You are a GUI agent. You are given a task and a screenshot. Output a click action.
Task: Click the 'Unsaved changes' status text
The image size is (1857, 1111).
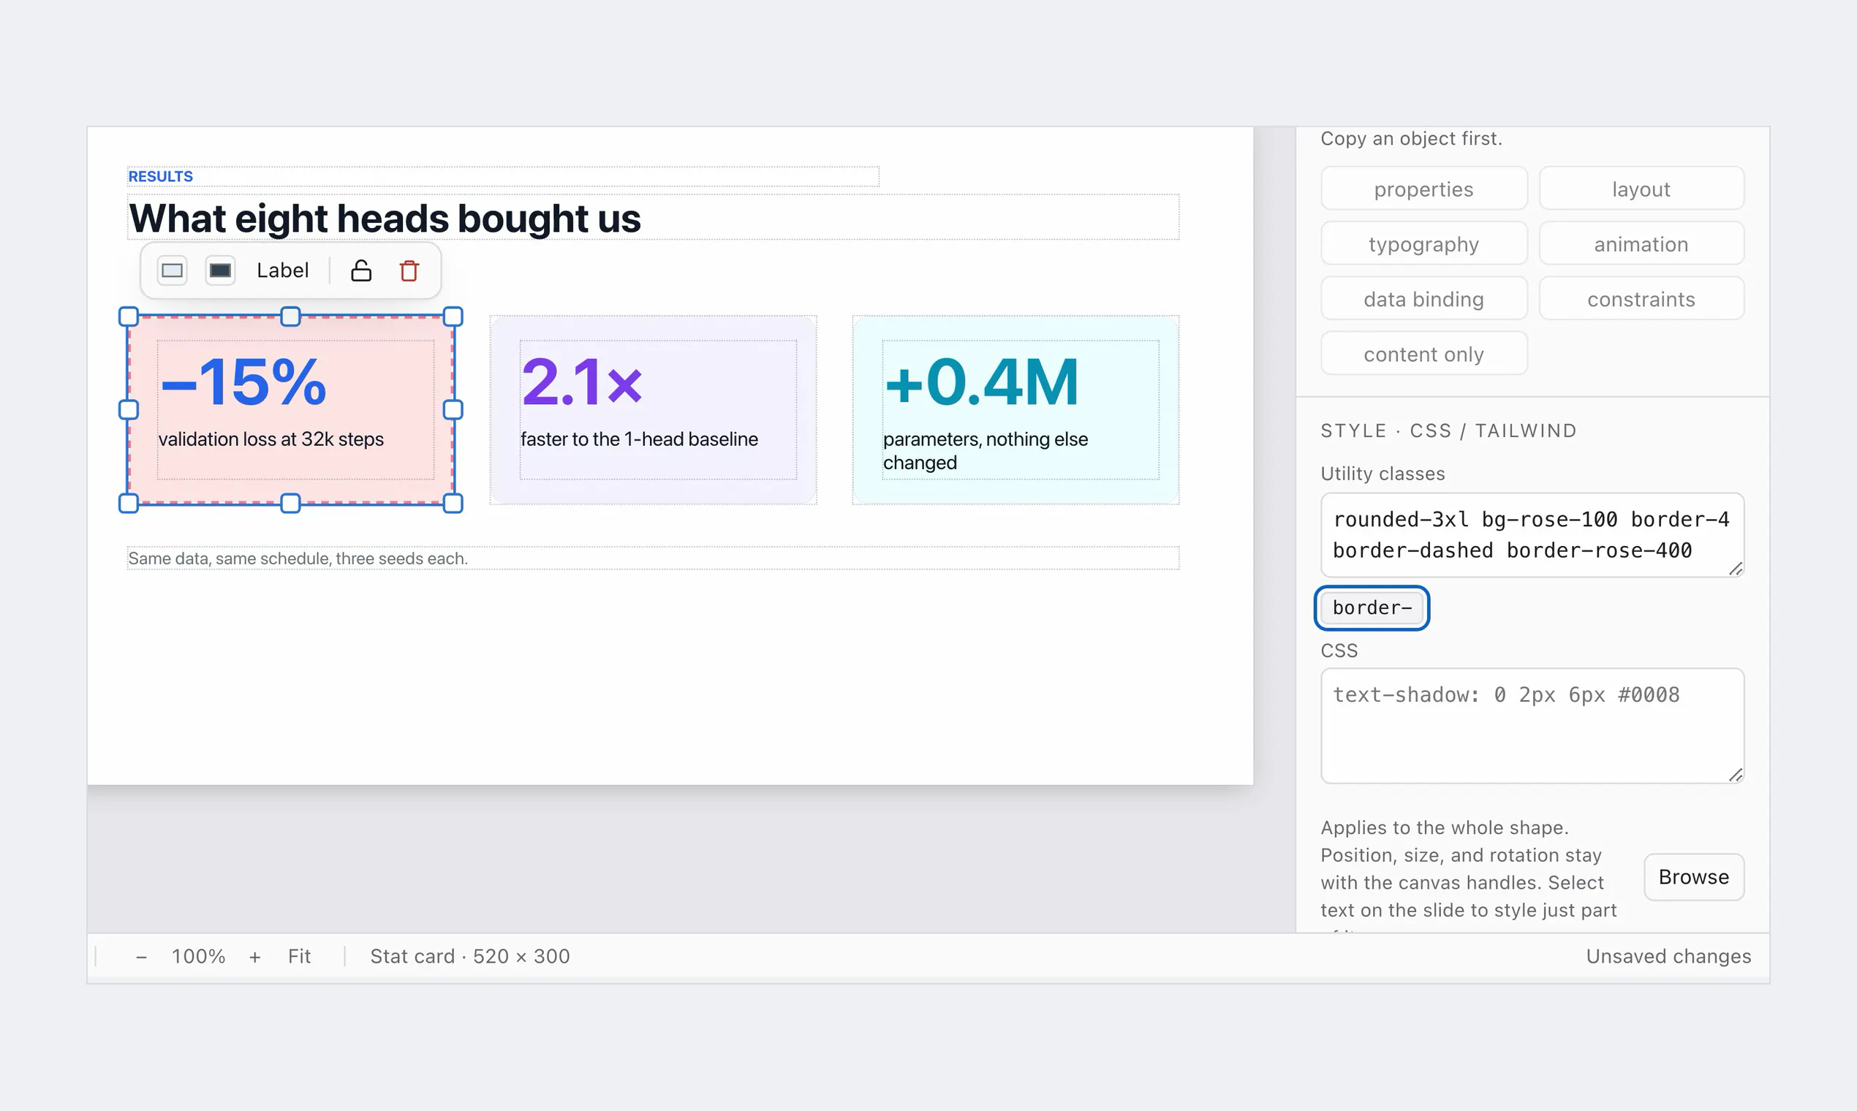coord(1668,956)
